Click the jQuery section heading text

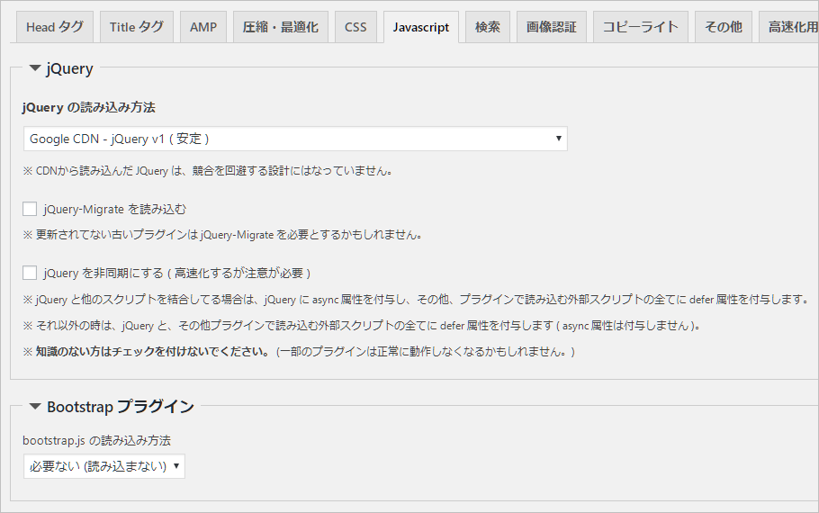coord(69,69)
